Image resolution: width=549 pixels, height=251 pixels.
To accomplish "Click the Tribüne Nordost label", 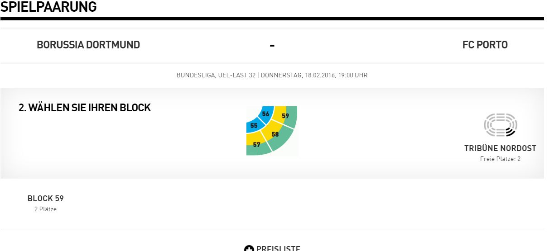I will tap(500, 148).
